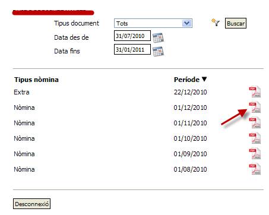Open the PDF for Extra 22/12/2010
This screenshot has height=215, width=269.
click(x=255, y=92)
